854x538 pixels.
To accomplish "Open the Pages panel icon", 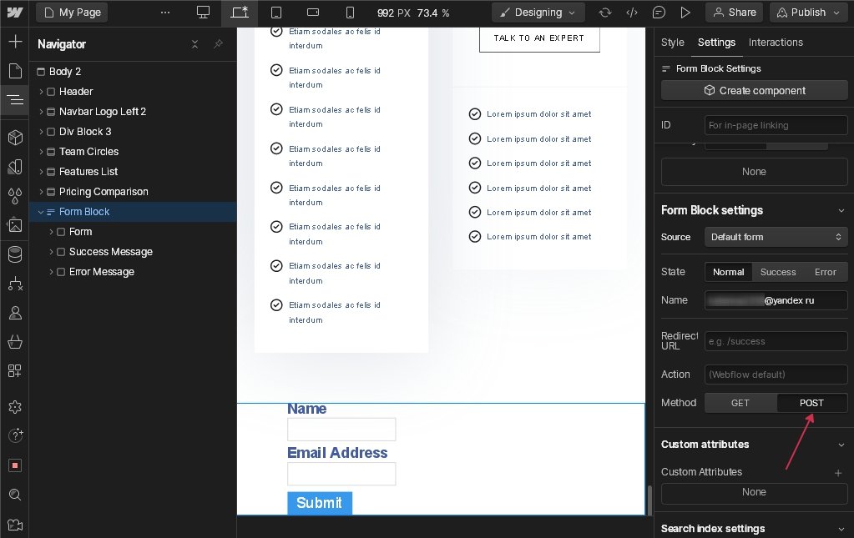I will (x=14, y=71).
